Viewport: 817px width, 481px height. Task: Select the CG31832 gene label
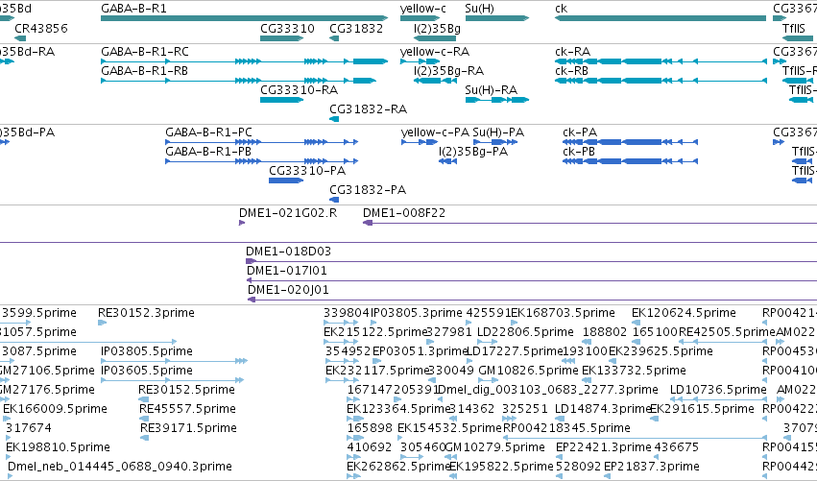click(x=356, y=28)
